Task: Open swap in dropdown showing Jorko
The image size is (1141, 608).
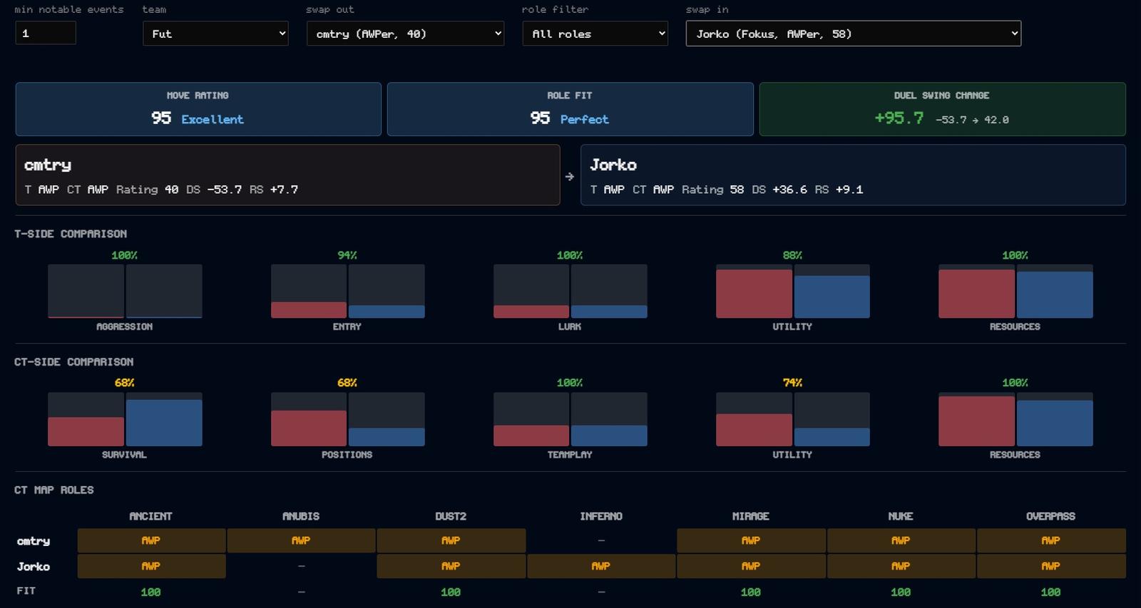Action: [853, 34]
